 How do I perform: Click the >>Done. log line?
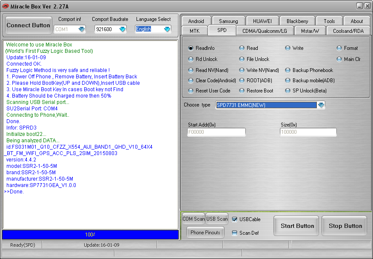tap(14, 192)
